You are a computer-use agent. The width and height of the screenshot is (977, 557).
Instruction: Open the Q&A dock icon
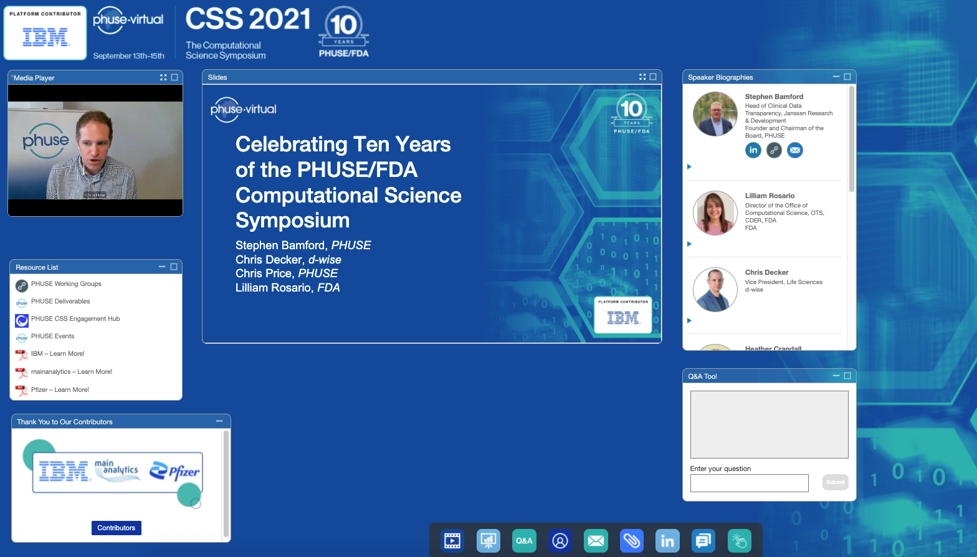coord(524,541)
